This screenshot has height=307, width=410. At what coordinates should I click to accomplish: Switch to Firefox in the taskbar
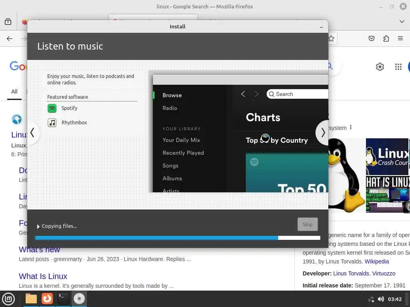click(x=47, y=299)
